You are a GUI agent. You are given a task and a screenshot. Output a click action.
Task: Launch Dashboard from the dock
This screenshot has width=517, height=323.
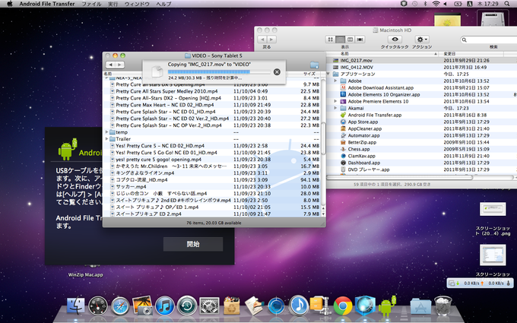tap(98, 306)
